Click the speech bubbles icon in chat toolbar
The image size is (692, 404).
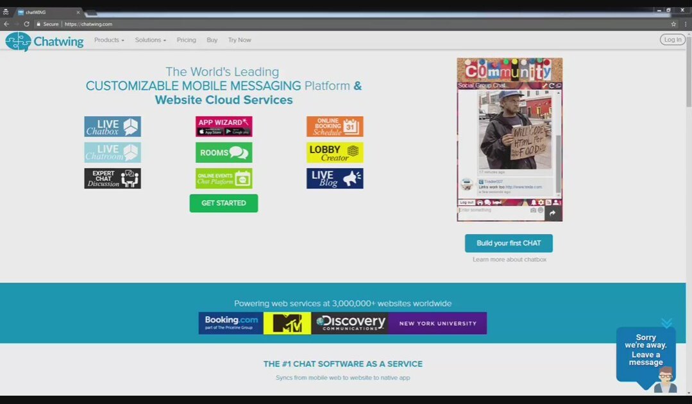(487, 203)
